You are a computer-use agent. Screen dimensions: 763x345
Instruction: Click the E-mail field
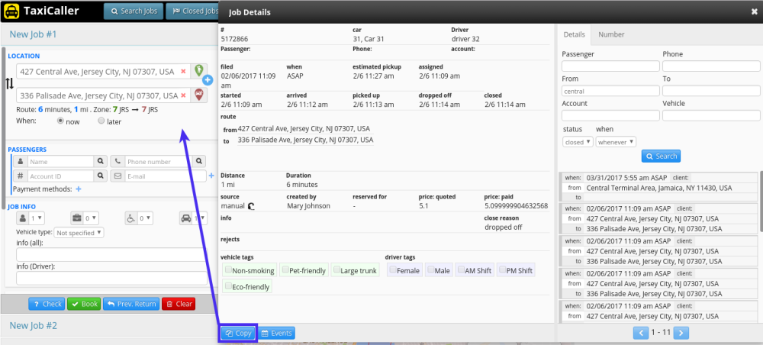(x=166, y=176)
